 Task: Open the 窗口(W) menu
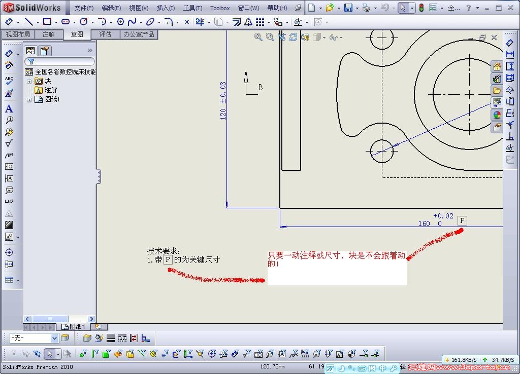click(x=248, y=8)
